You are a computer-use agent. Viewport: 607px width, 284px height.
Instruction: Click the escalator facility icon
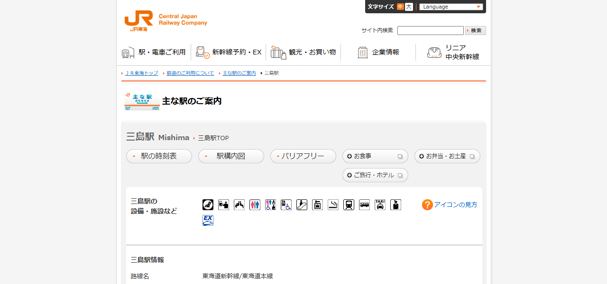pos(302,204)
